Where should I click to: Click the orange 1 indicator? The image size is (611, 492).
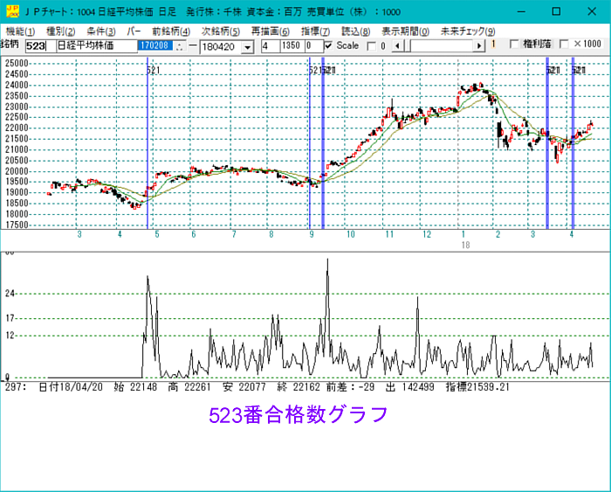pyautogui.click(x=493, y=44)
